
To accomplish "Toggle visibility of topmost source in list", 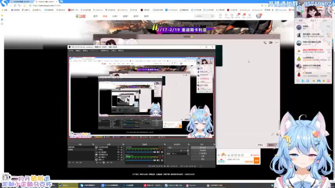I will (119, 147).
